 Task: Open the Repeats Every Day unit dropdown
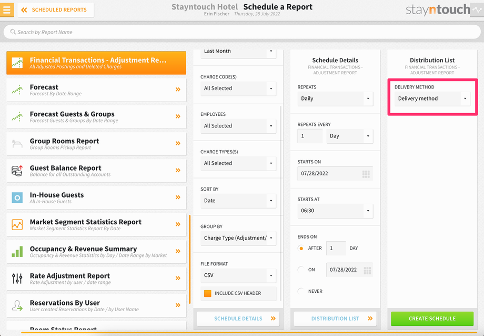point(350,136)
